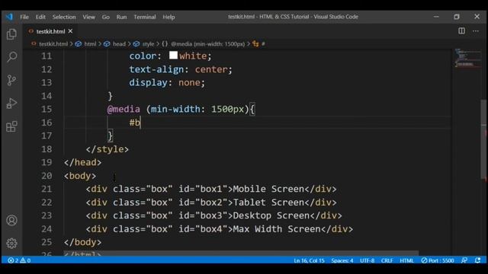Viewport: 488px width, 274px height.
Task: Click 'text-align: center;' on line 12
Action: click(x=181, y=69)
